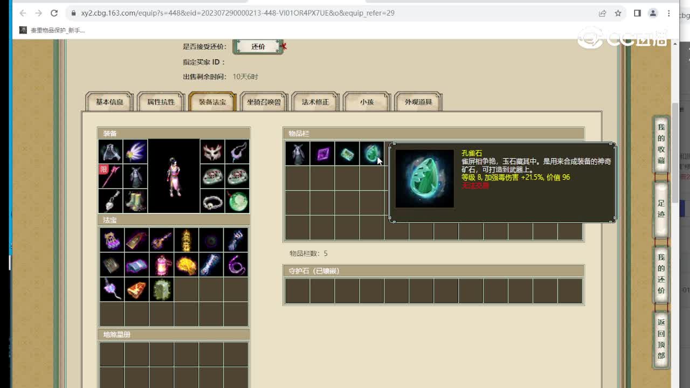Select the gray robe in 物品栏 inventory
The width and height of the screenshot is (690, 388).
click(298, 154)
